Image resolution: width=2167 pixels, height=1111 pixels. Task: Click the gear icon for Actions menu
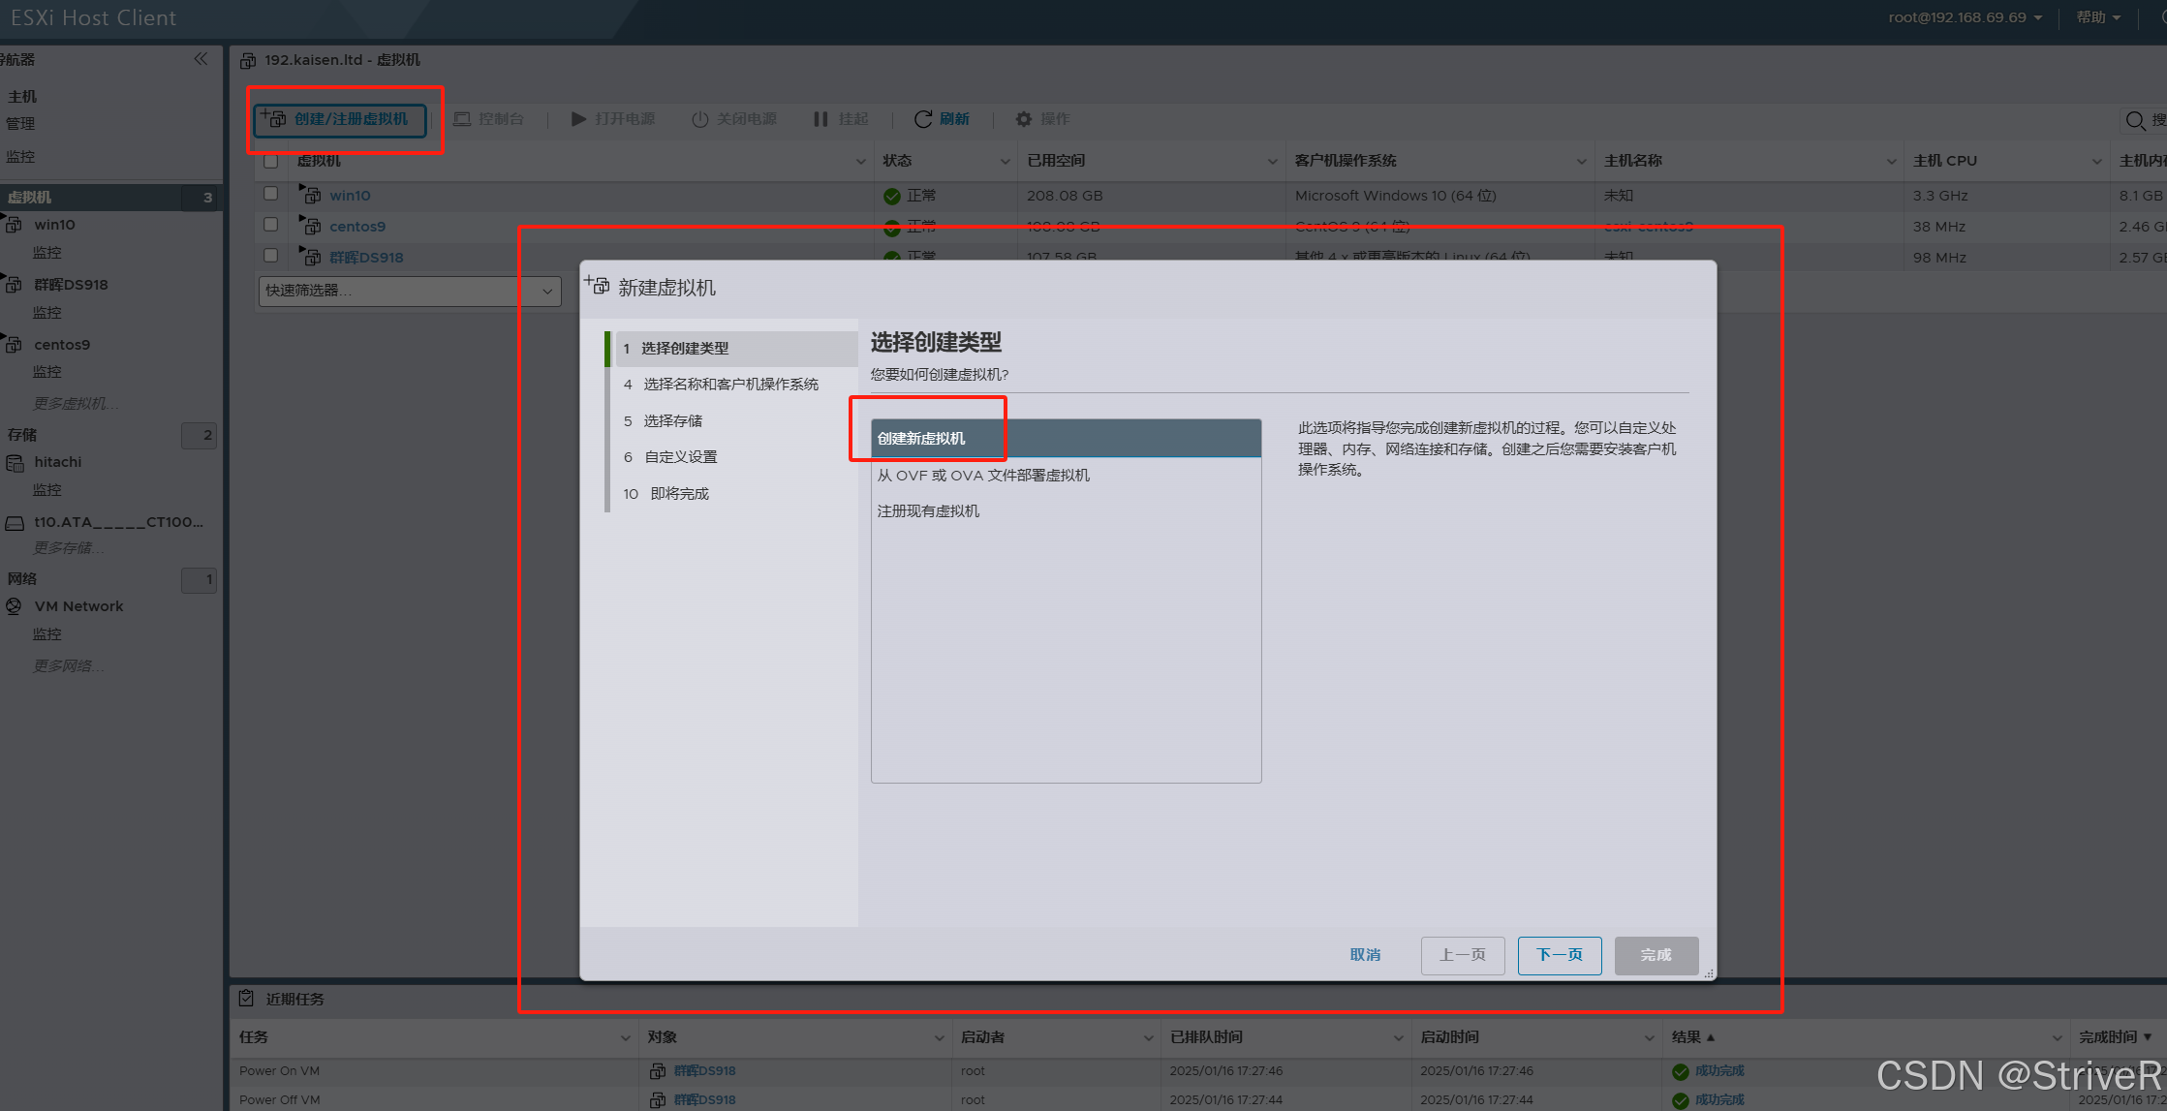tap(1024, 119)
